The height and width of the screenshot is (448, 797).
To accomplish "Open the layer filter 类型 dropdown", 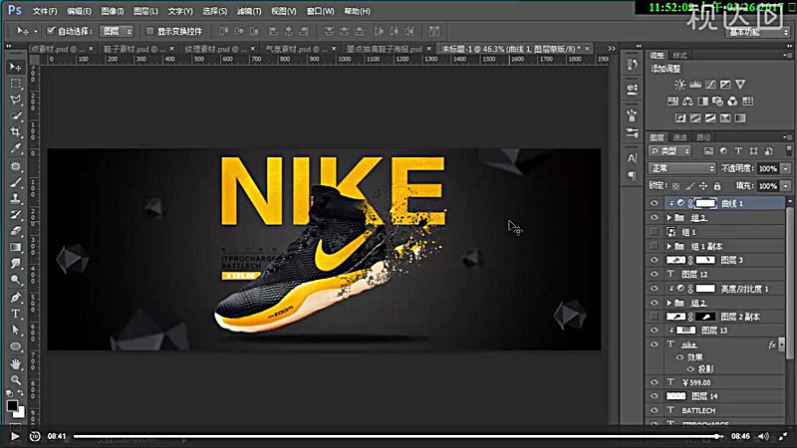I will point(670,151).
